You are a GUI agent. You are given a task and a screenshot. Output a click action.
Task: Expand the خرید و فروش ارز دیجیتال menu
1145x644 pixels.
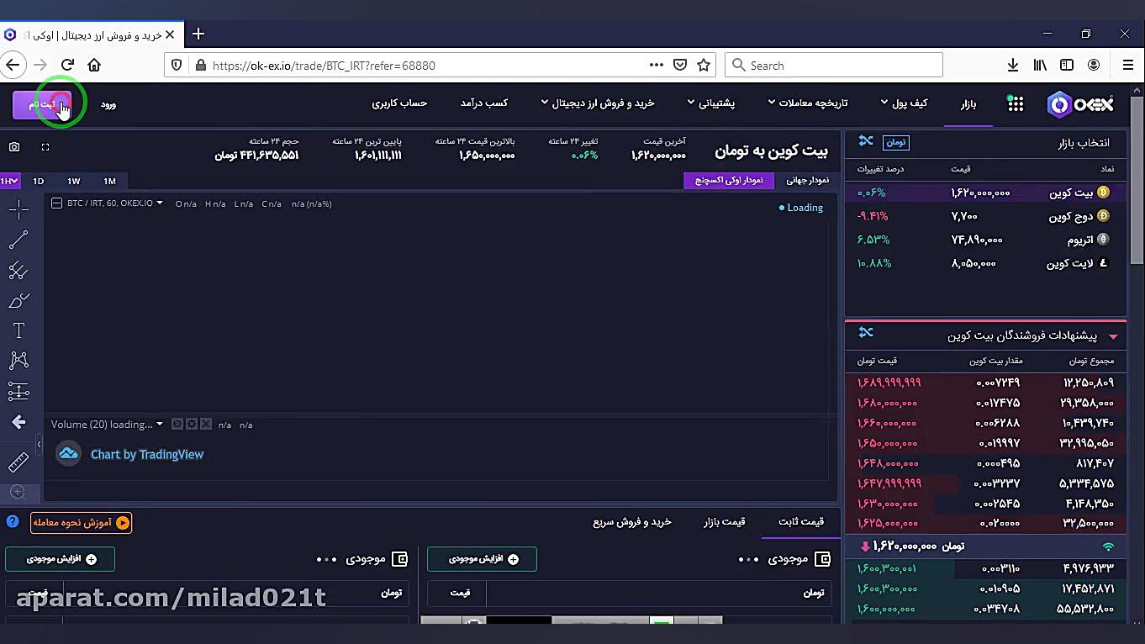point(597,103)
